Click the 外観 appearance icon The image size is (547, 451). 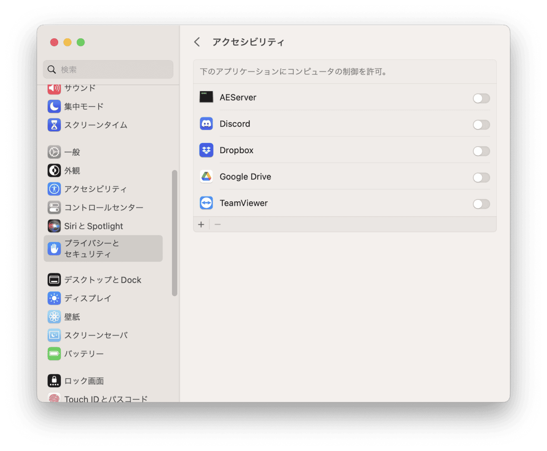pos(54,170)
